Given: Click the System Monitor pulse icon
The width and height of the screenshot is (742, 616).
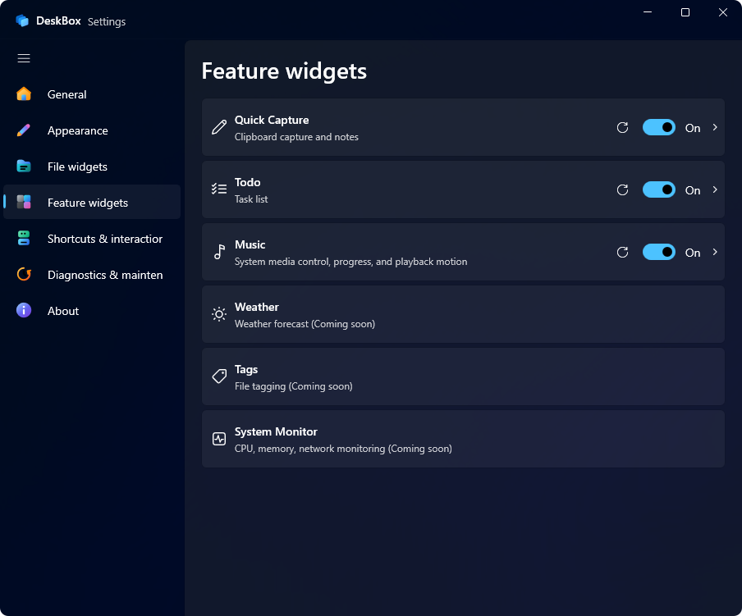Looking at the screenshot, I should click(219, 439).
